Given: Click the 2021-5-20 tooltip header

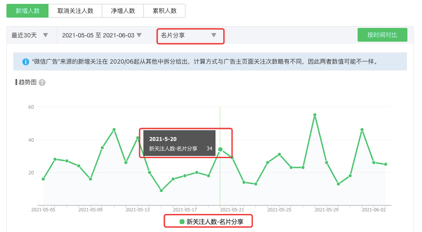Looking at the screenshot, I should [163, 139].
